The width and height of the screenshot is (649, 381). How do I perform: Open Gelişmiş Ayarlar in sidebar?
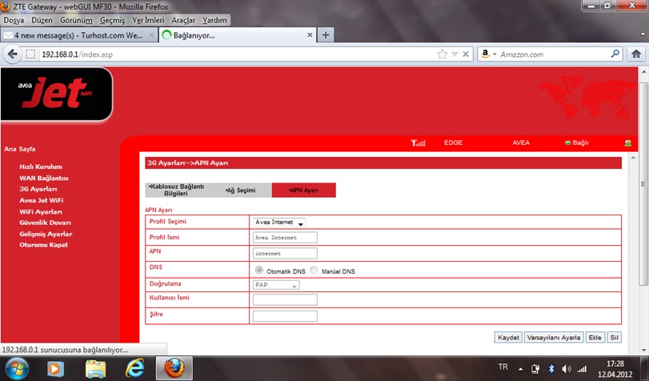click(x=46, y=234)
